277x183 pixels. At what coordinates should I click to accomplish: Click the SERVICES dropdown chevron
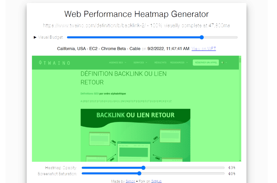146,62
